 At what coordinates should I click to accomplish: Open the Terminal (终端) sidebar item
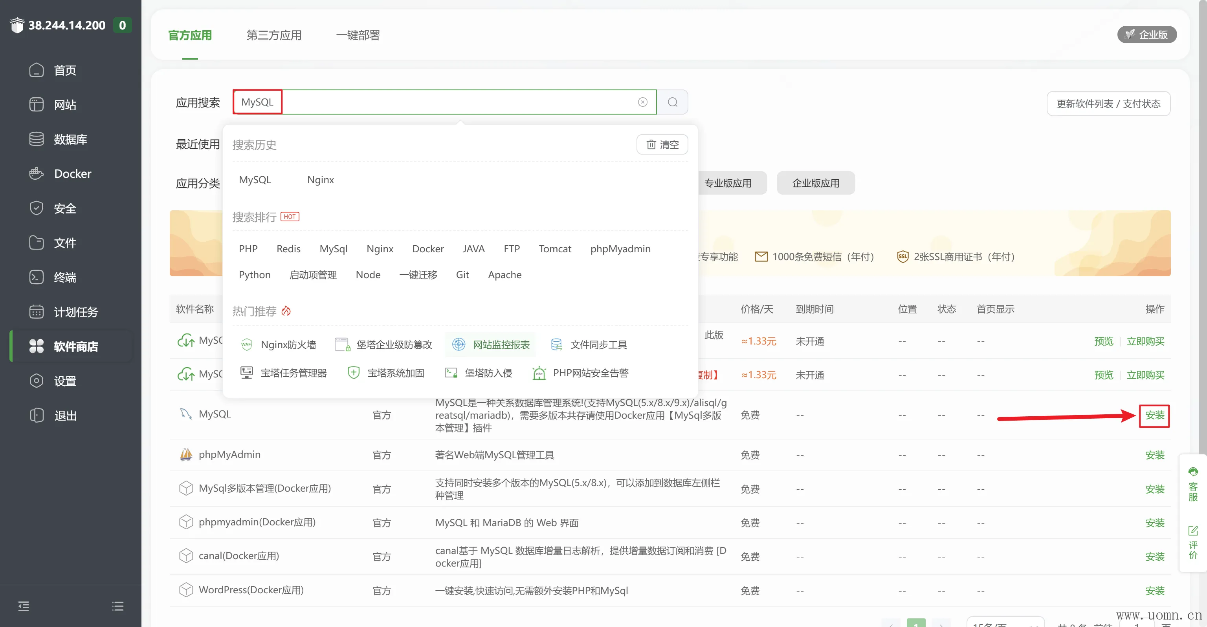click(x=65, y=277)
